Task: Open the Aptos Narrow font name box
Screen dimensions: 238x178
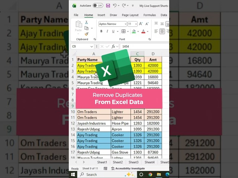Action: 112,24
